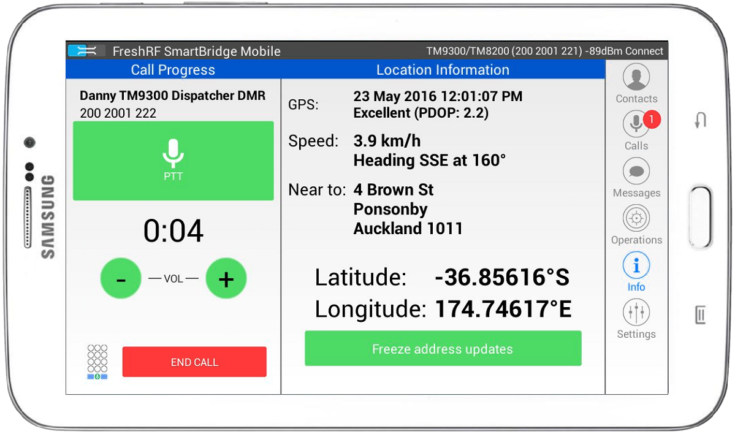The height and width of the screenshot is (434, 735).
Task: Select the Call Progress panel header
Action: click(x=173, y=70)
